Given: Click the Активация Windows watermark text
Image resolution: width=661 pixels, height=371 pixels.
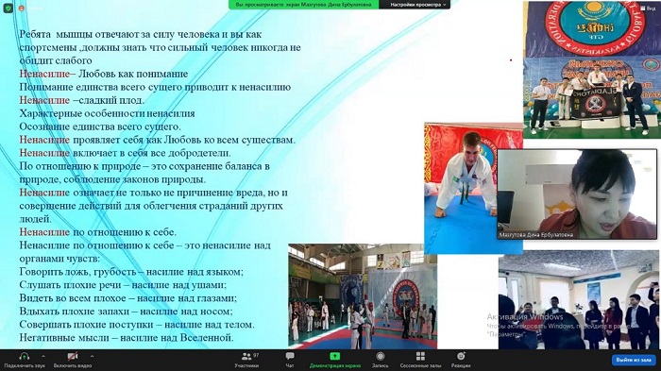Looking at the screenshot, I should coord(525,316).
